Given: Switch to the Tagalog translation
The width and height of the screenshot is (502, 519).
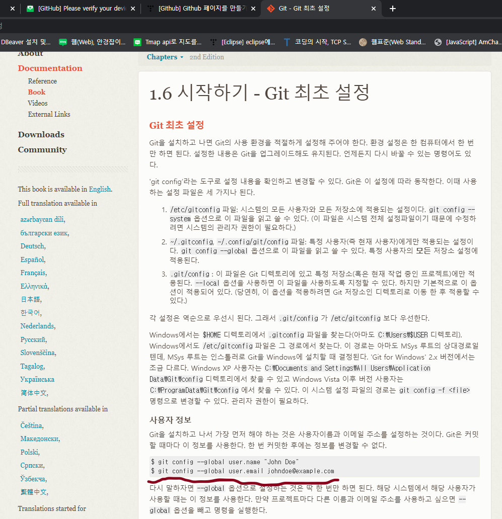Looking at the screenshot, I should [32, 367].
